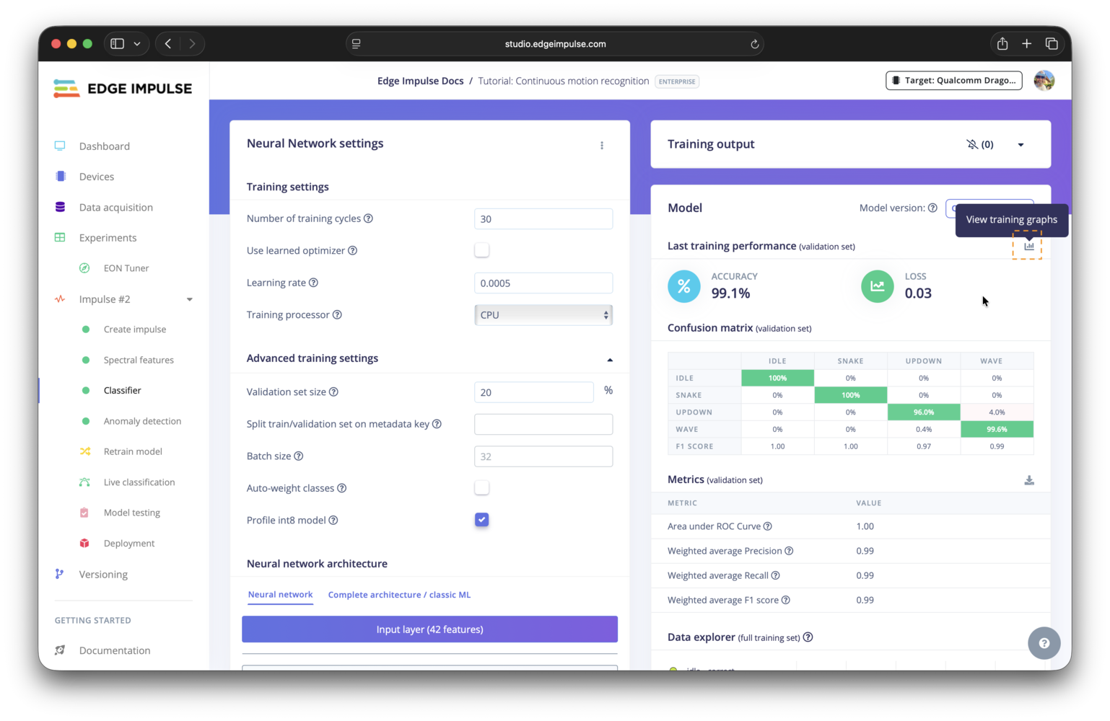Image resolution: width=1110 pixels, height=721 pixels.
Task: Open View training graphs chart icon
Action: (x=1028, y=246)
